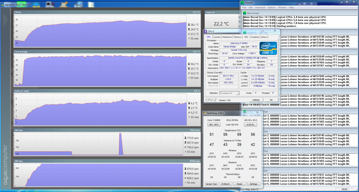Click the maximum icon beside 870.0 rpm
Screen dimensions: 359x192
(x=185, y=169)
